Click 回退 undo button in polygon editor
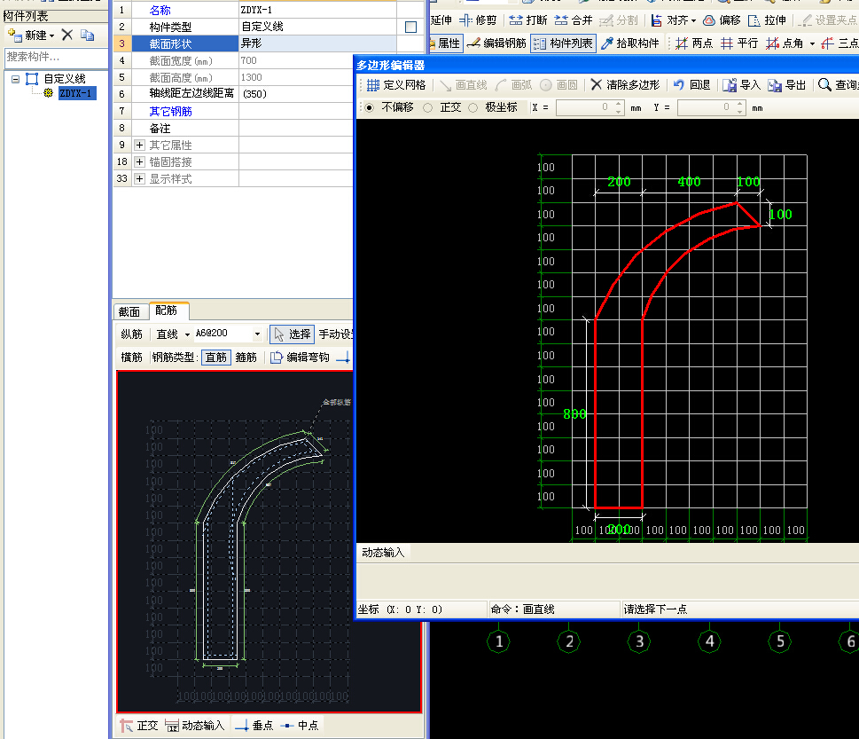The width and height of the screenshot is (859, 739). click(692, 85)
